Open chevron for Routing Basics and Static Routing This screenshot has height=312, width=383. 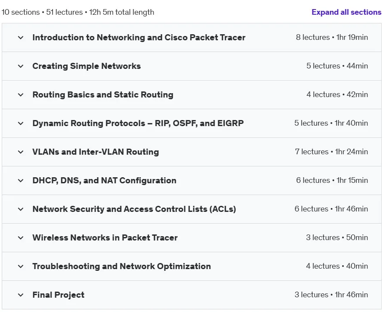click(21, 94)
